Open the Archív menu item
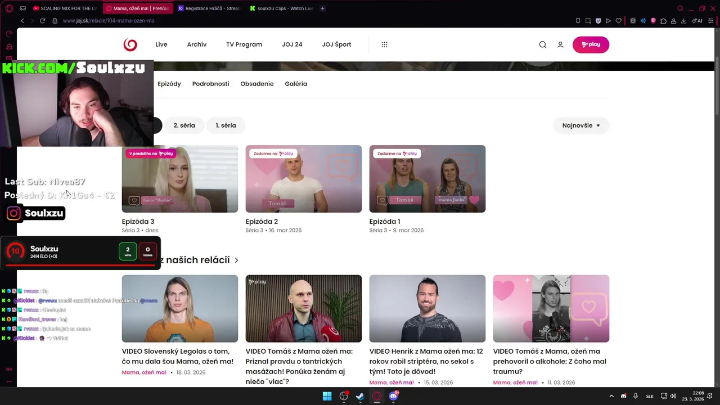This screenshot has width=720, height=405. tap(197, 44)
